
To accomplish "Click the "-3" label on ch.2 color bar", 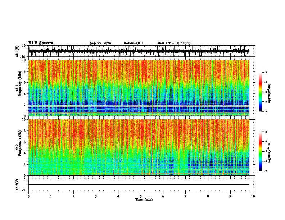I will pyautogui.click(x=265, y=132).
